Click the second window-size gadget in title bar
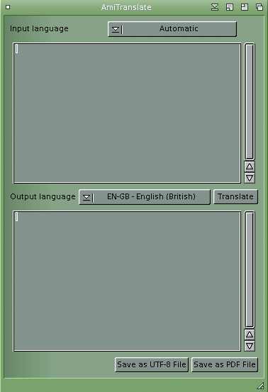268x392 pixels. tap(245, 7)
